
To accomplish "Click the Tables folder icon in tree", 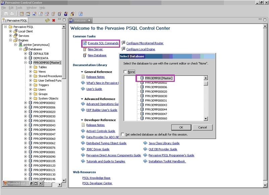I will pyautogui.click(x=36, y=67).
